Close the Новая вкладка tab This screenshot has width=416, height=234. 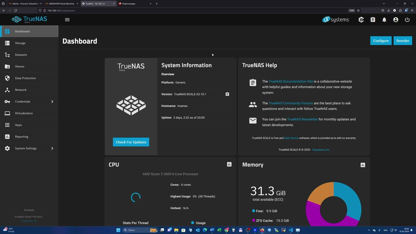pos(150,4)
